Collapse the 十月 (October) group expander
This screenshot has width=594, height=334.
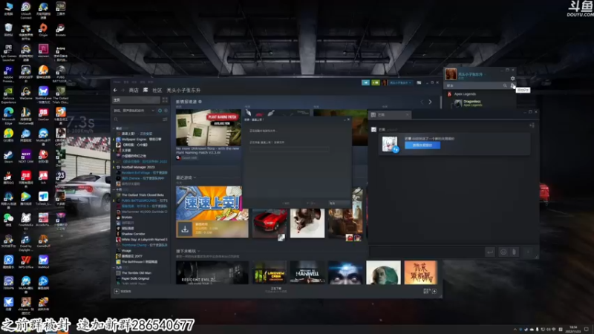click(114, 189)
